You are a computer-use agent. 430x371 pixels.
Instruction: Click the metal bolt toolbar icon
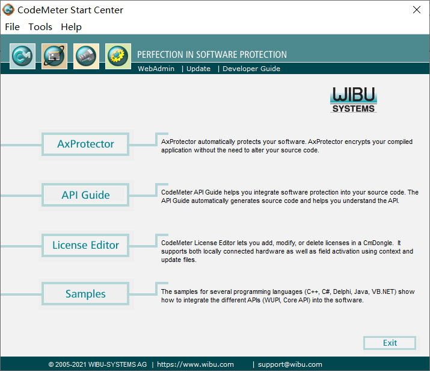pos(86,56)
